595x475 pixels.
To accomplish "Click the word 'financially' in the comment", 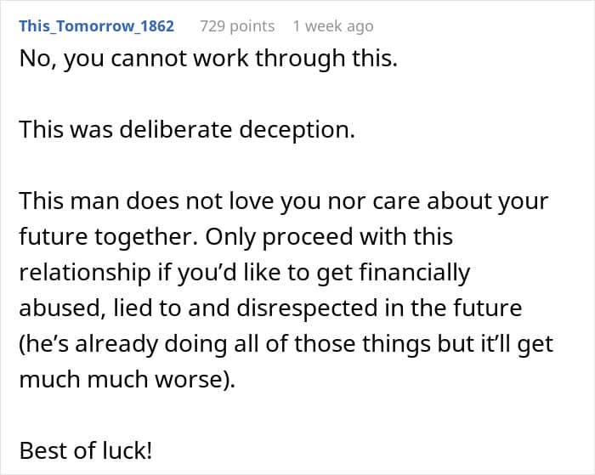I will pos(415,273).
